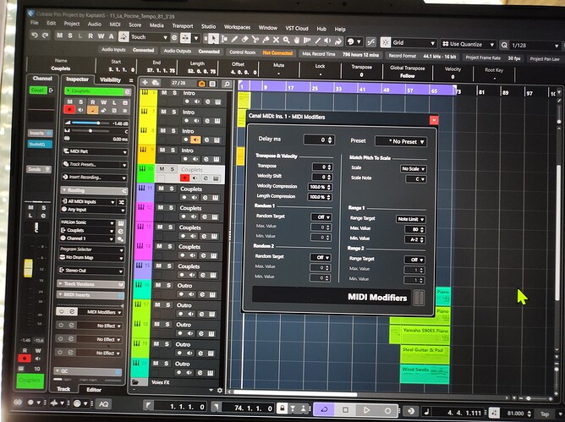Click the Delay ms value field
The height and width of the screenshot is (422, 565).
point(319,140)
